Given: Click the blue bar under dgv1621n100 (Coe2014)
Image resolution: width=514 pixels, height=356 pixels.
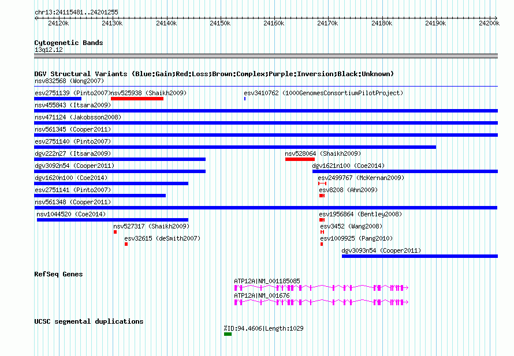Looking at the screenshot, I should click(x=405, y=171).
